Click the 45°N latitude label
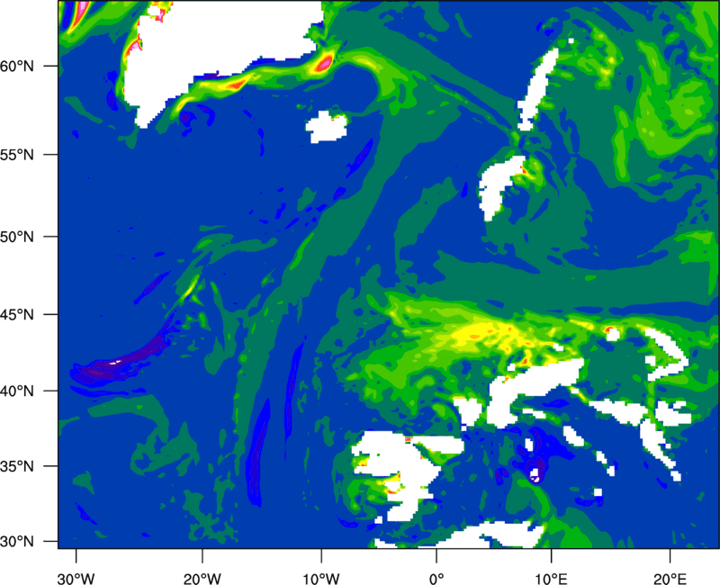720x585 pixels. click(17, 314)
